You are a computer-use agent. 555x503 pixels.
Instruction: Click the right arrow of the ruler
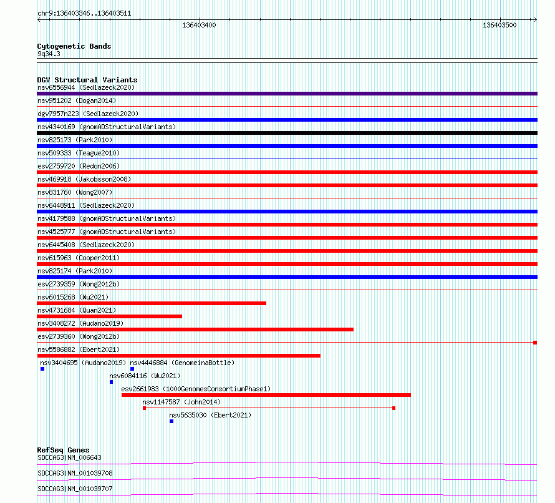(x=535, y=20)
